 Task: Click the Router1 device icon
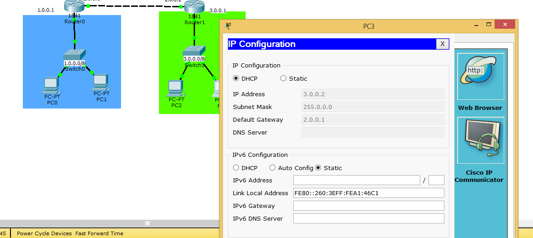coord(194,6)
